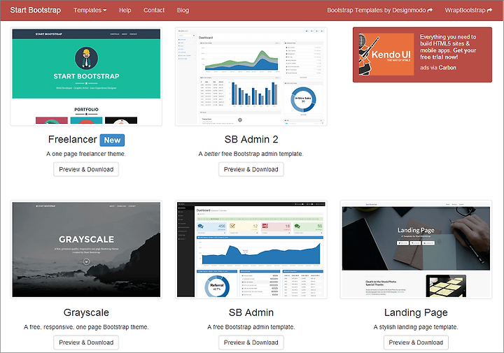This screenshot has width=504, height=353.
Task: Click 'A stylish landing page template.' text
Action: tap(416, 327)
